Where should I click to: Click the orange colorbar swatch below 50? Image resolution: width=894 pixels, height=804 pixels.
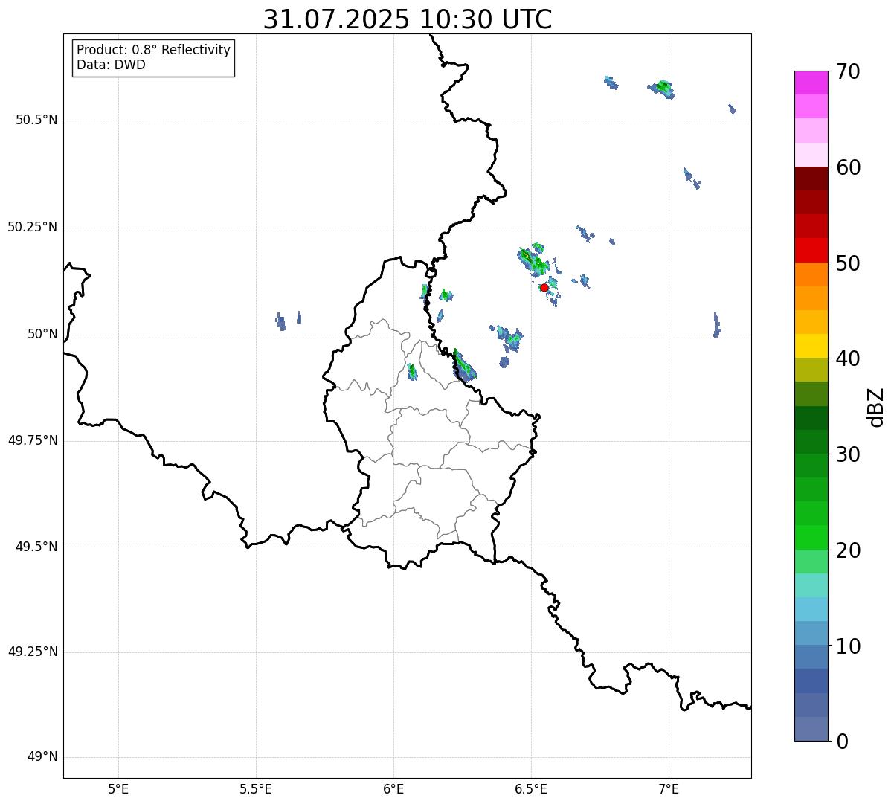pyautogui.click(x=811, y=274)
